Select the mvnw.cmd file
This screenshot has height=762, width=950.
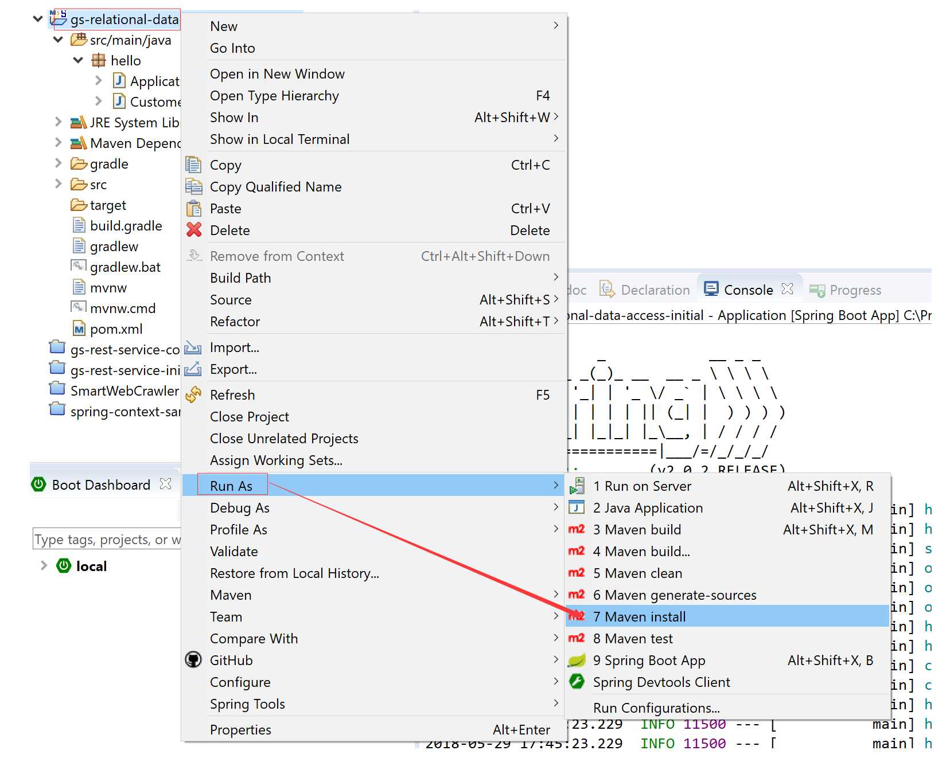[x=123, y=308]
